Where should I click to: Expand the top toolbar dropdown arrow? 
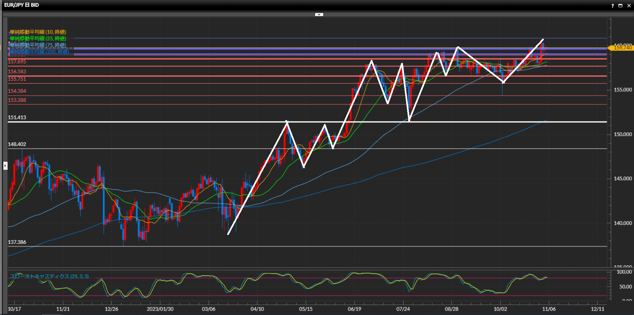(x=319, y=15)
